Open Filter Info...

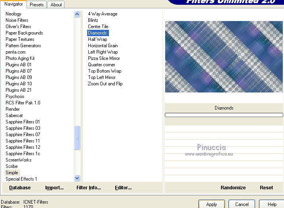point(89,188)
